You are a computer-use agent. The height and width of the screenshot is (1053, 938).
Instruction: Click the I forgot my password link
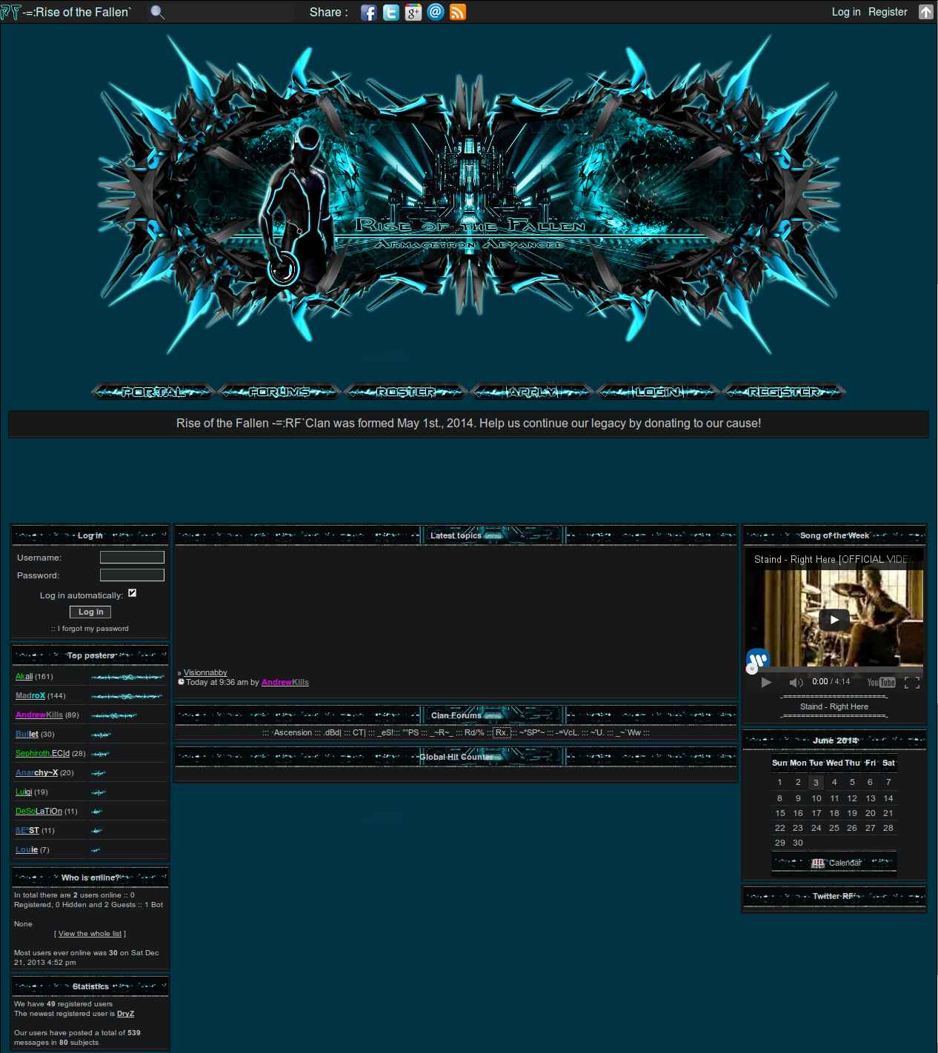point(93,629)
